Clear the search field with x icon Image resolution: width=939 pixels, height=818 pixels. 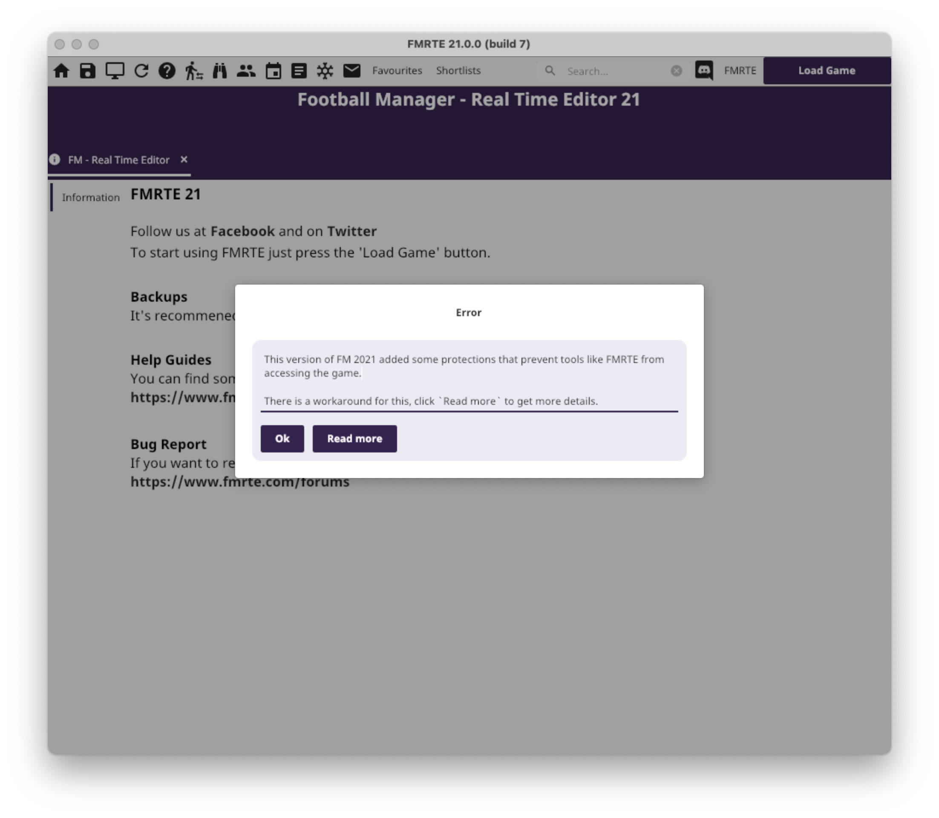pos(677,71)
